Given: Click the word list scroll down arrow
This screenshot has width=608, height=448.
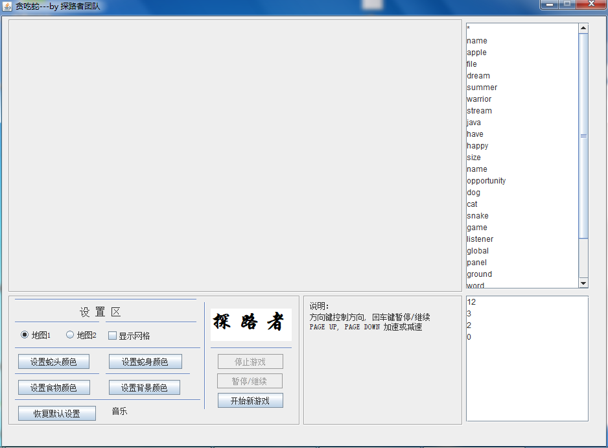Looking at the screenshot, I should coord(583,283).
